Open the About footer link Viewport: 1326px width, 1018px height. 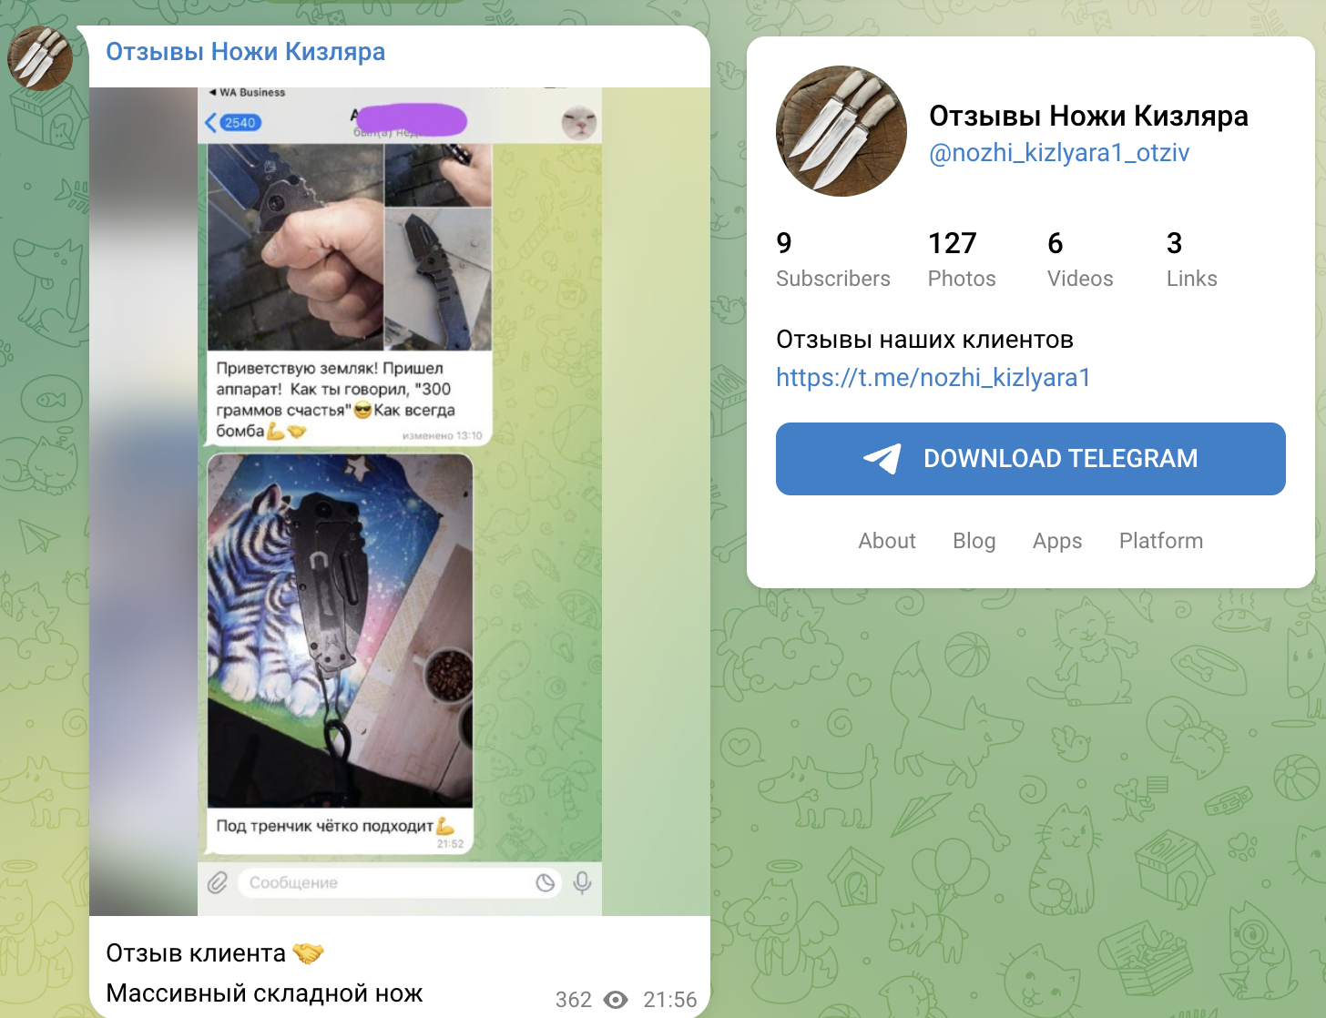(887, 541)
